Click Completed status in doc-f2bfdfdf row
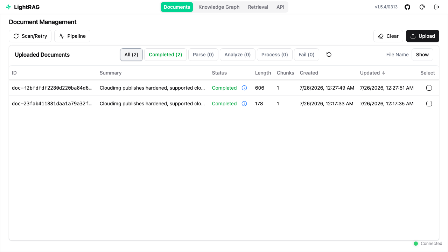The image size is (448, 252). pyautogui.click(x=224, y=88)
